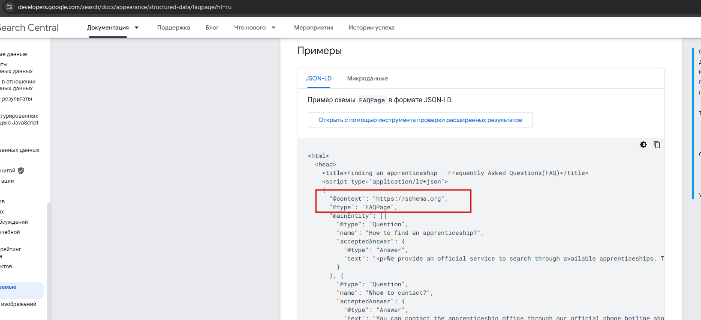Click the address bar URL
The height and width of the screenshot is (320, 701).
click(125, 7)
